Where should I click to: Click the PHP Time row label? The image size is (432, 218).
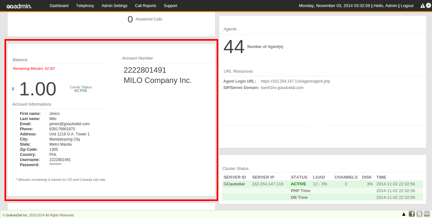(x=301, y=191)
